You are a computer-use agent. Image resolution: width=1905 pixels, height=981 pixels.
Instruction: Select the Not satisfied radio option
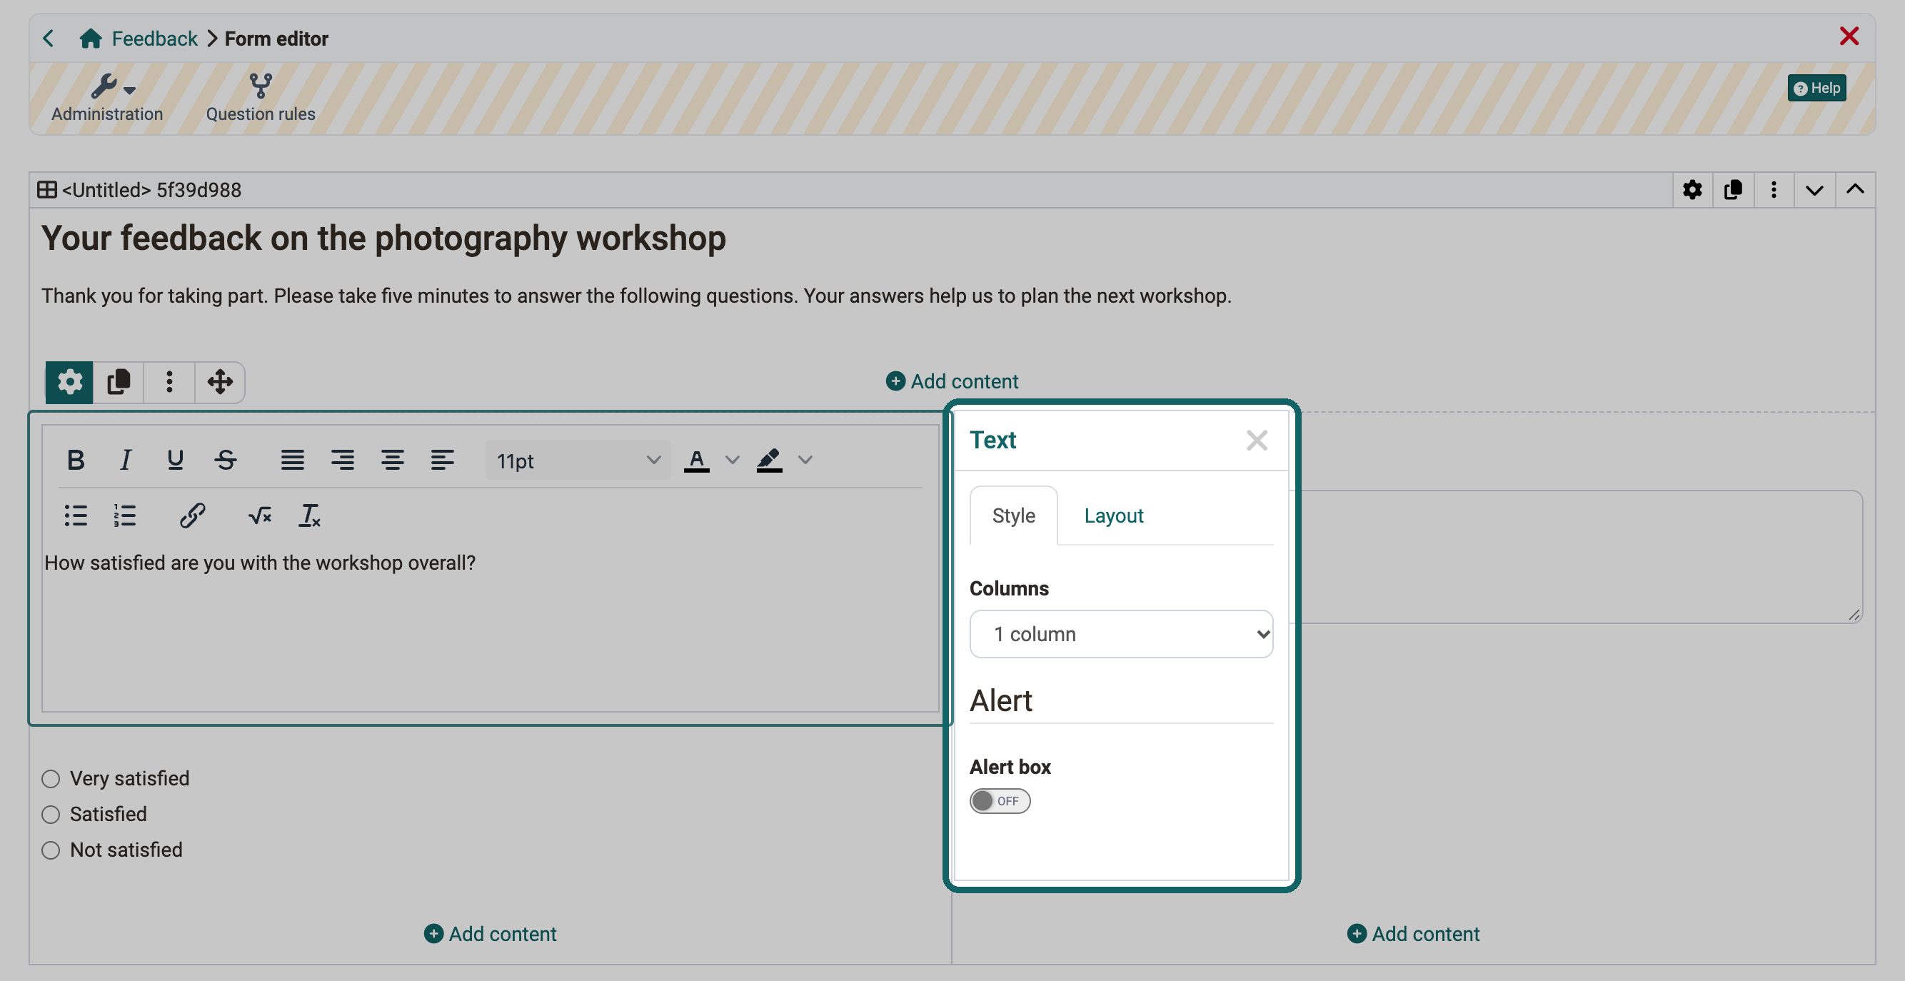50,850
